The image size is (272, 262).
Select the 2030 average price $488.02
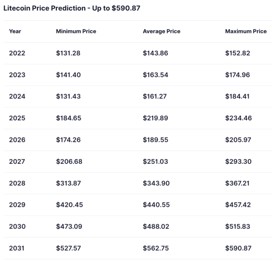[156, 227]
